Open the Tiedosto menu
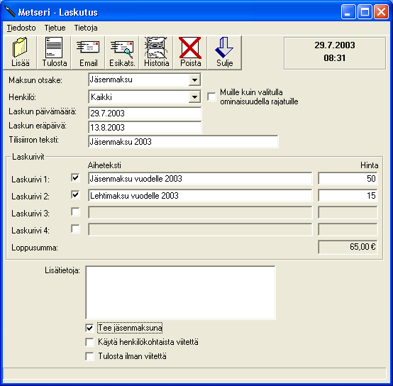 click(x=21, y=28)
